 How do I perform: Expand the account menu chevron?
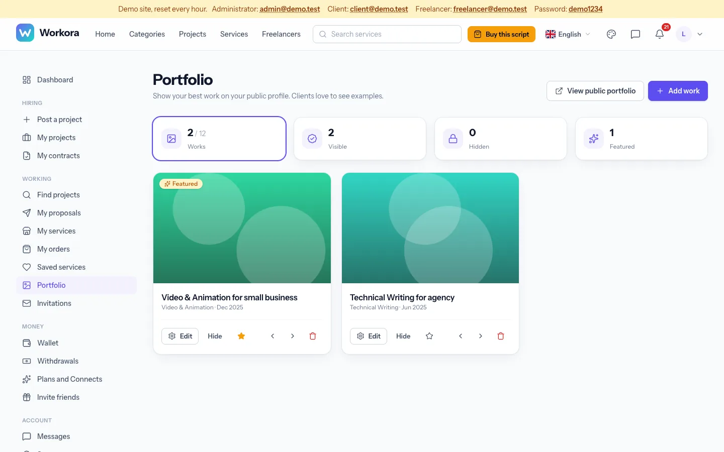coord(700,34)
